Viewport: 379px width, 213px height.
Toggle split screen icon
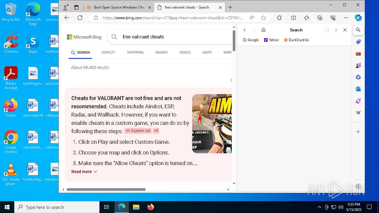(x=293, y=18)
